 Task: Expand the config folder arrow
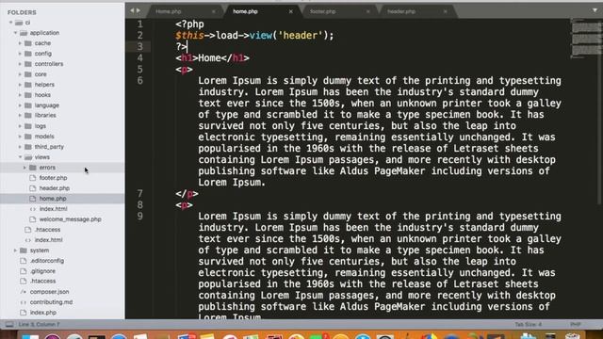(20, 54)
